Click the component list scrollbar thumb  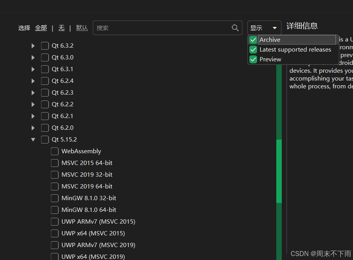[x=279, y=171]
